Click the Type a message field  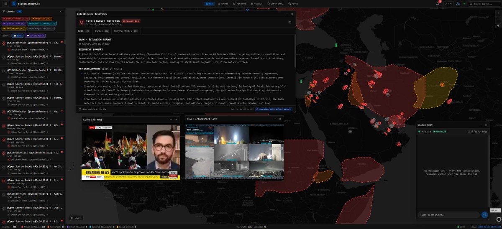tap(448, 215)
